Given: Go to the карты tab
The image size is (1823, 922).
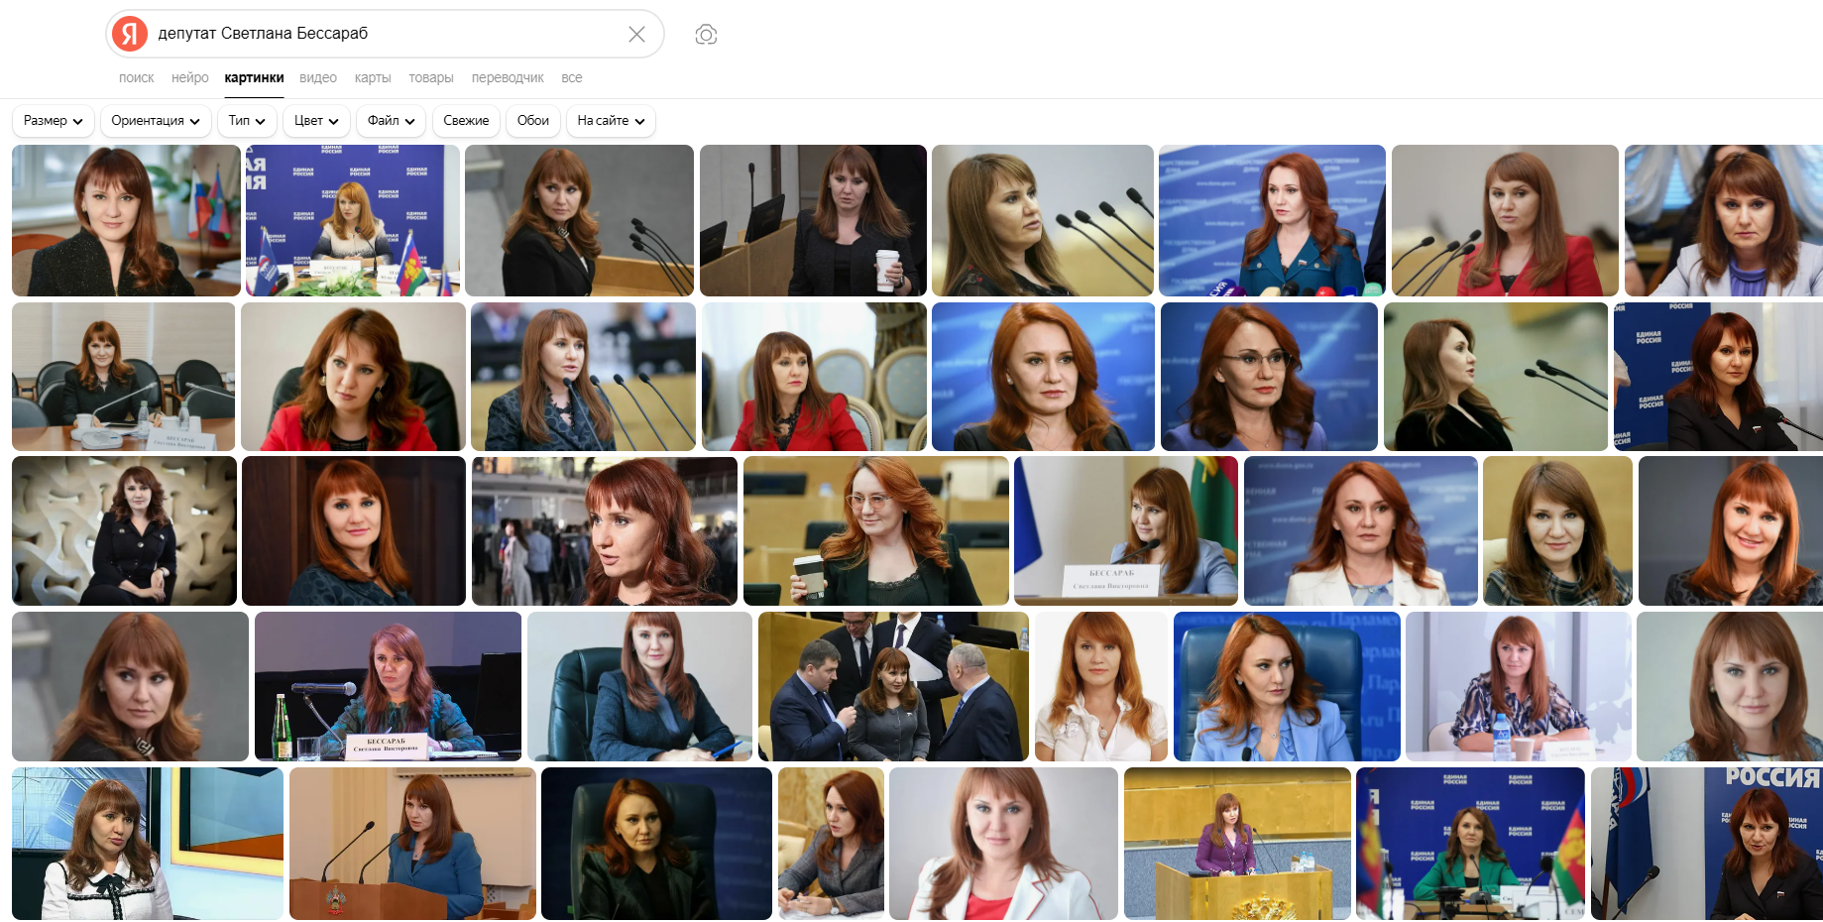Looking at the screenshot, I should [x=373, y=77].
